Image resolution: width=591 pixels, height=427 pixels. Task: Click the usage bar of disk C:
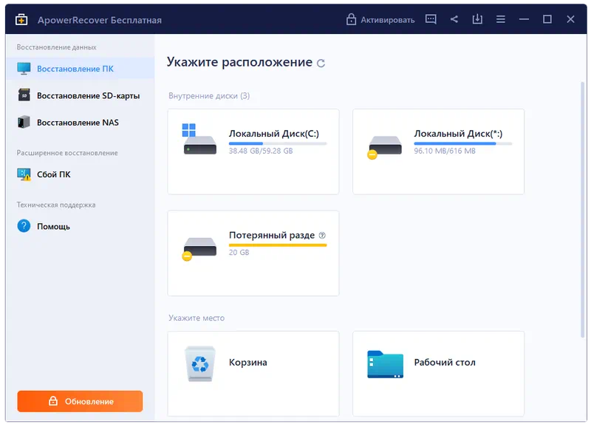278,143
